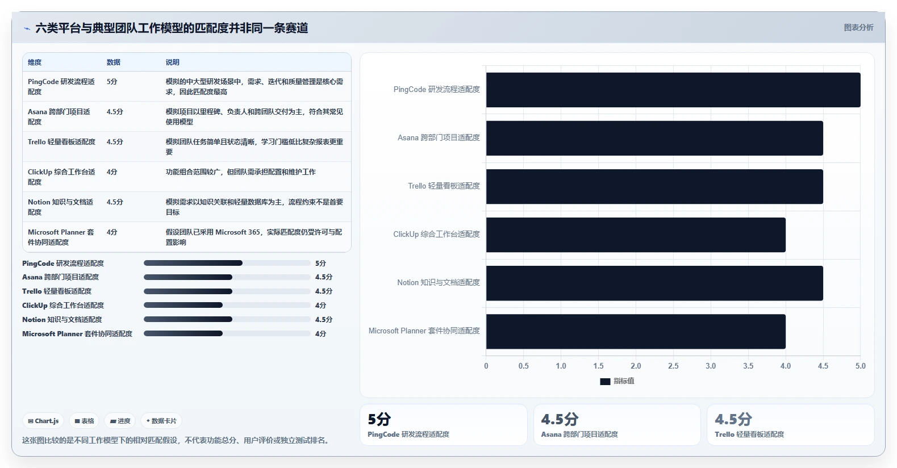
Task: Click the Trello 轻量看板适配度 progress bar
Action: (227, 291)
